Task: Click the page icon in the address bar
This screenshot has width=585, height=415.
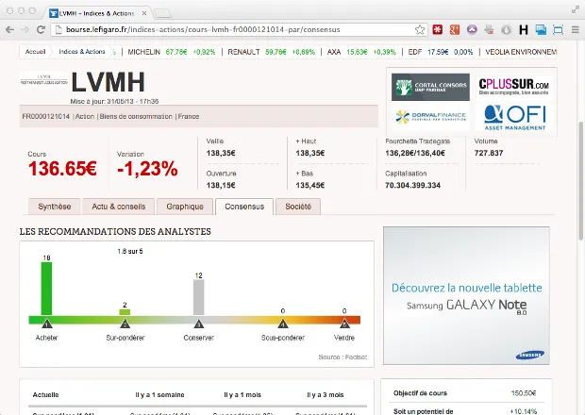Action: tap(58, 29)
